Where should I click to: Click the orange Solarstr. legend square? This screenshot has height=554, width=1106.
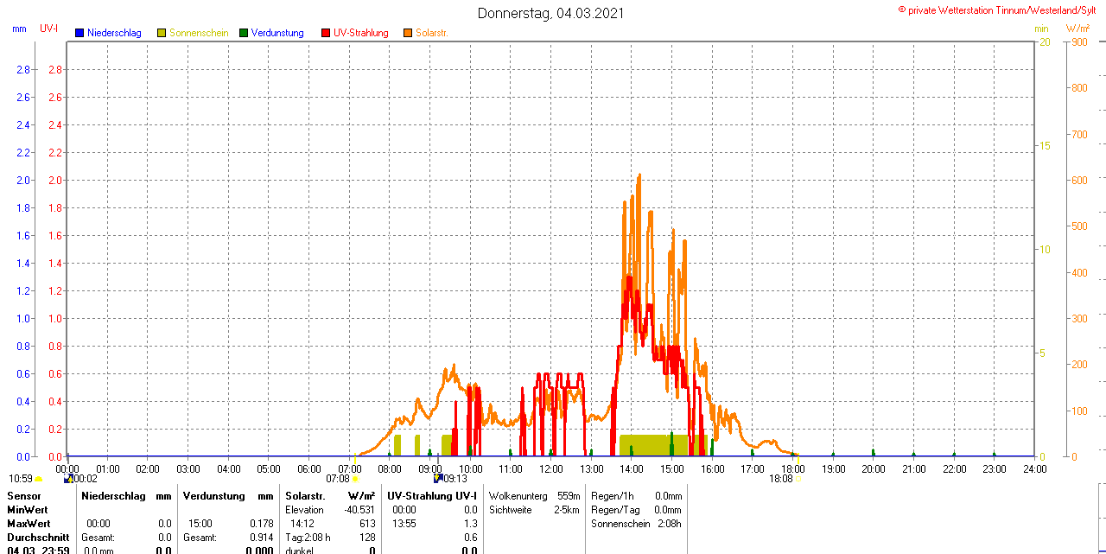click(x=408, y=33)
